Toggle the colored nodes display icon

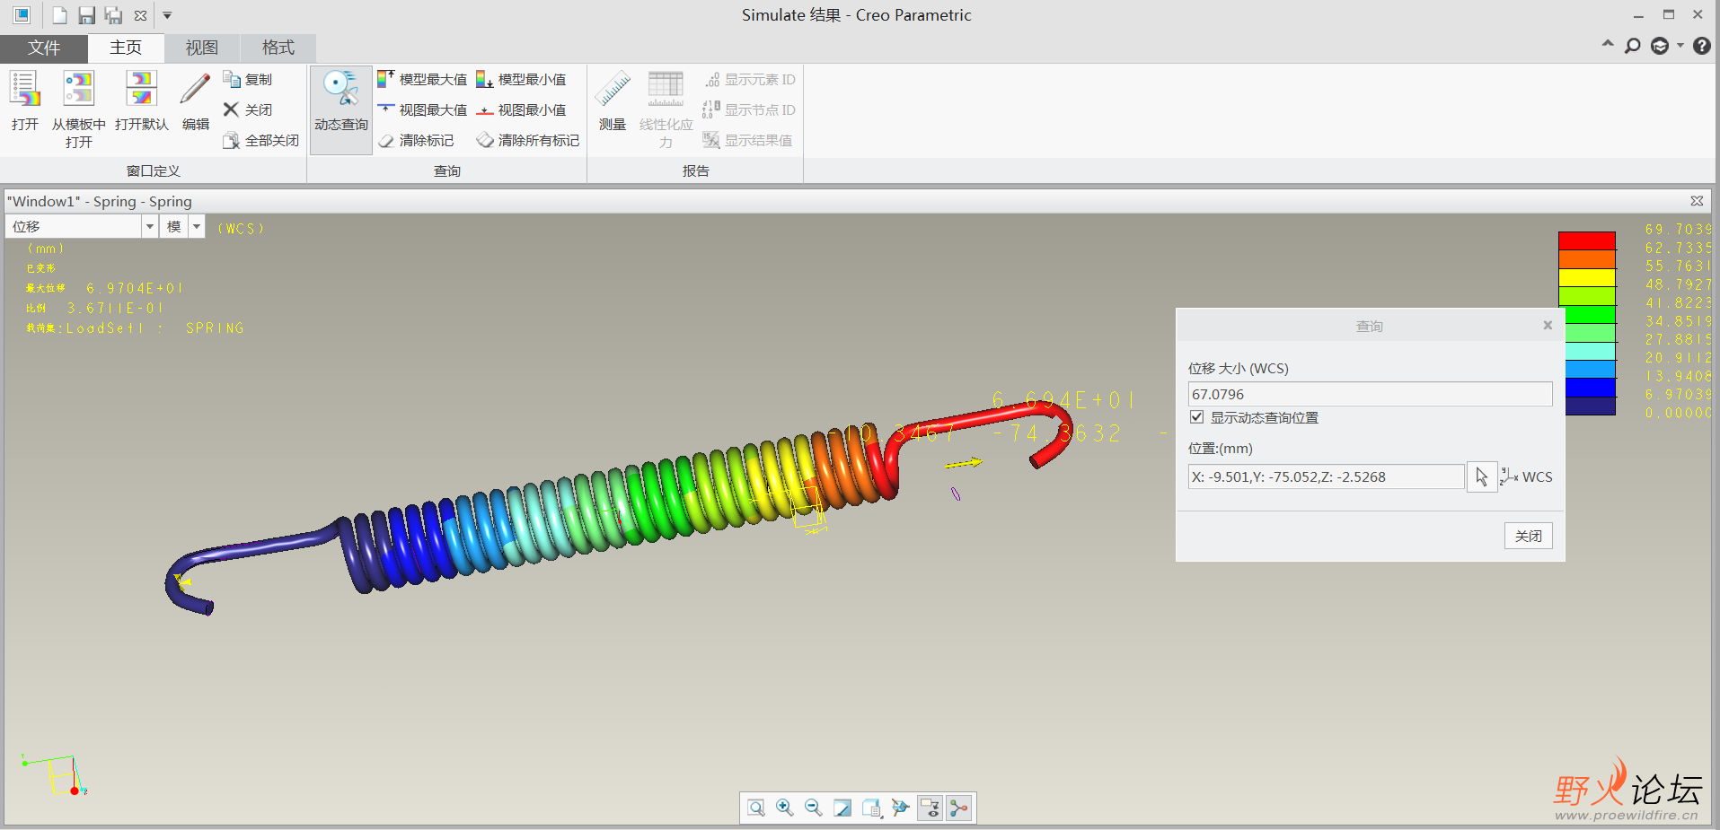pyautogui.click(x=959, y=808)
